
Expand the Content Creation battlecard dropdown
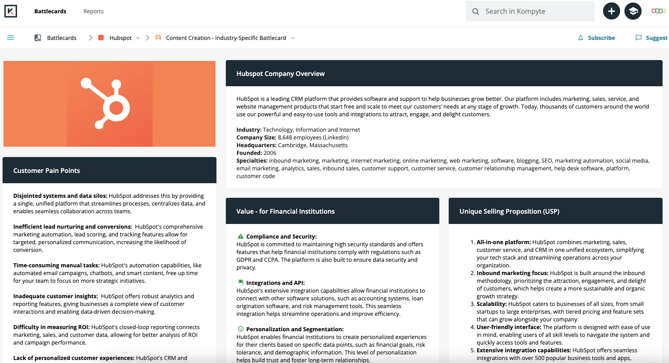coord(293,38)
